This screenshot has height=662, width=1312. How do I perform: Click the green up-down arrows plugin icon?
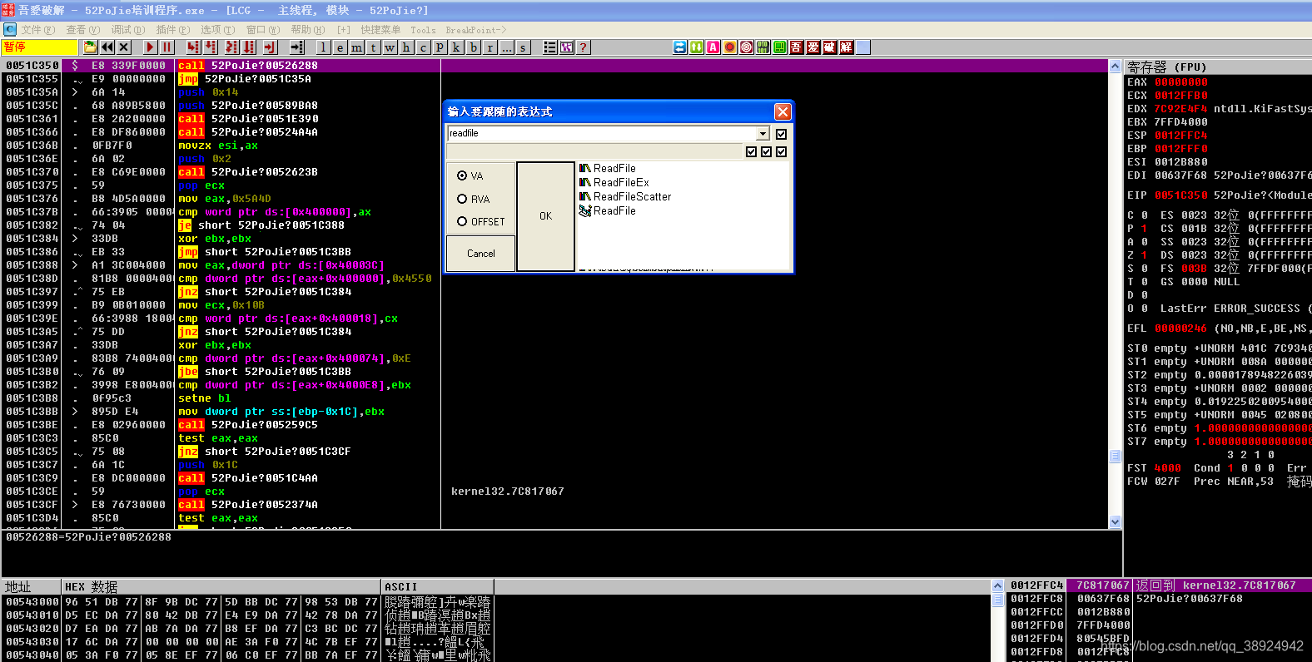697,47
